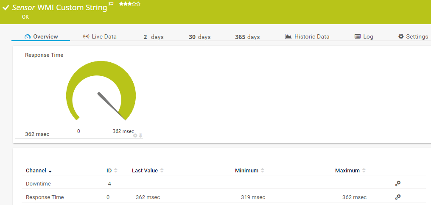Select the 365 days tab
The image size is (431, 205).
pos(247,37)
